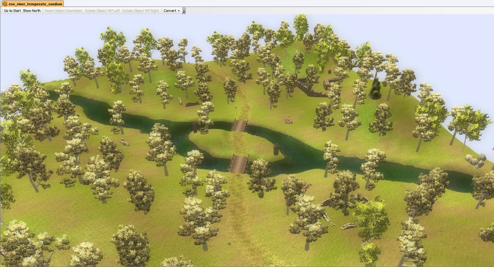Viewport: 494px width, 267px height.
Task: Select the upper wooden bridge in the viewport
Action: tap(240, 125)
